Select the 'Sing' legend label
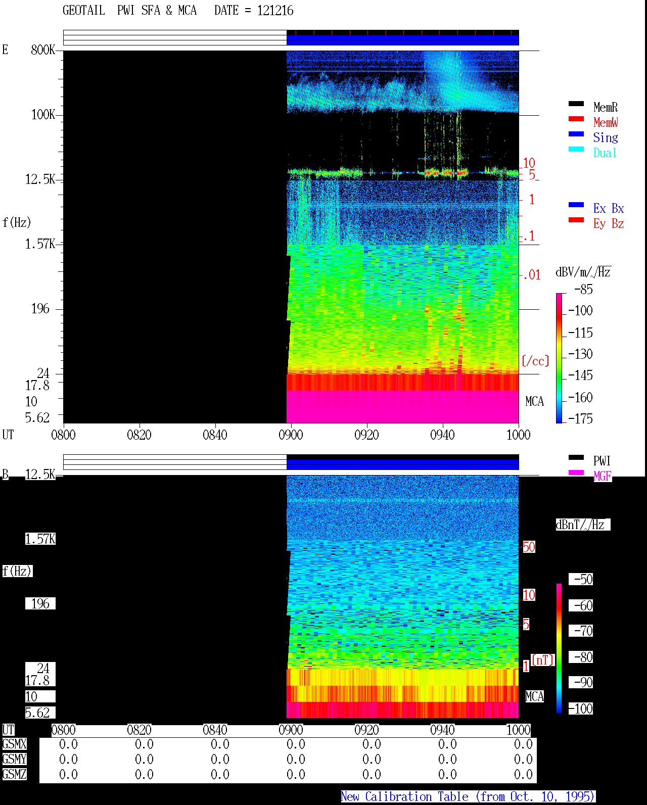 (606, 137)
